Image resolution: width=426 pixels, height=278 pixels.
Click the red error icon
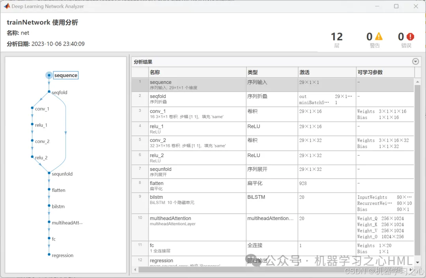[410, 36]
